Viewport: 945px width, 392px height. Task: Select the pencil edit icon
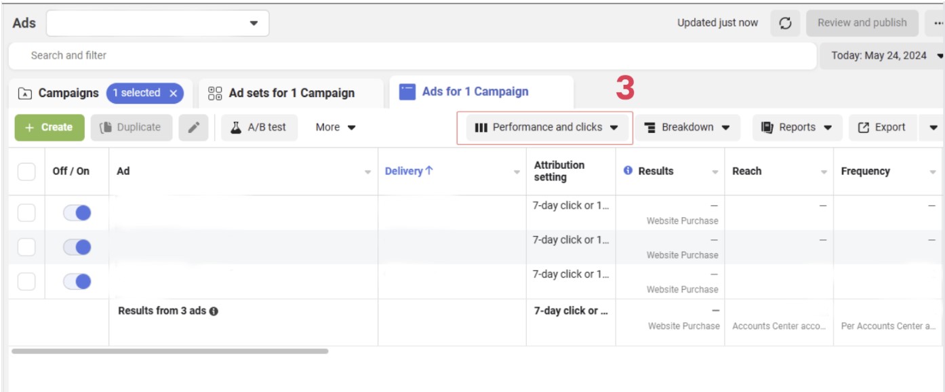tap(194, 127)
